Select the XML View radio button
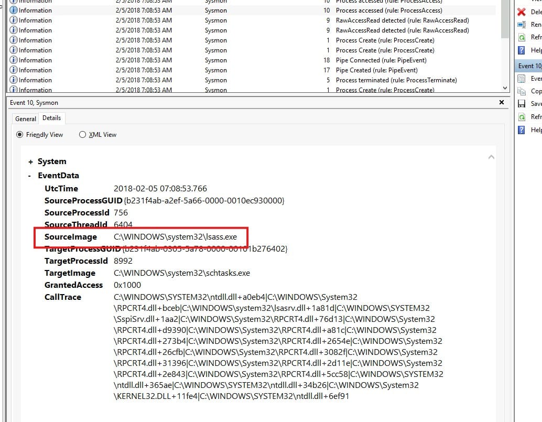 (82, 134)
